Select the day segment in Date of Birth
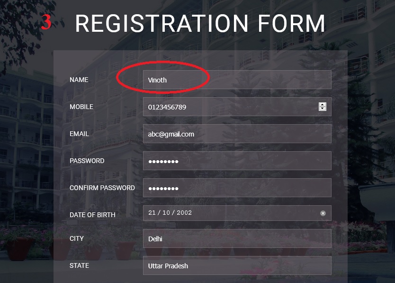The height and width of the screenshot is (283, 395). click(152, 213)
